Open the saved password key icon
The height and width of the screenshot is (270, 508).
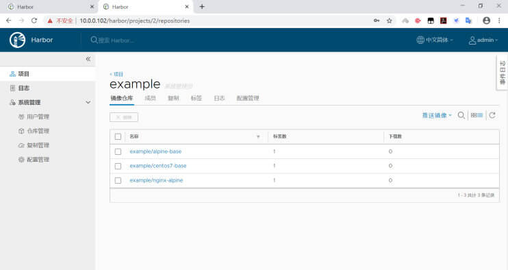tap(377, 21)
